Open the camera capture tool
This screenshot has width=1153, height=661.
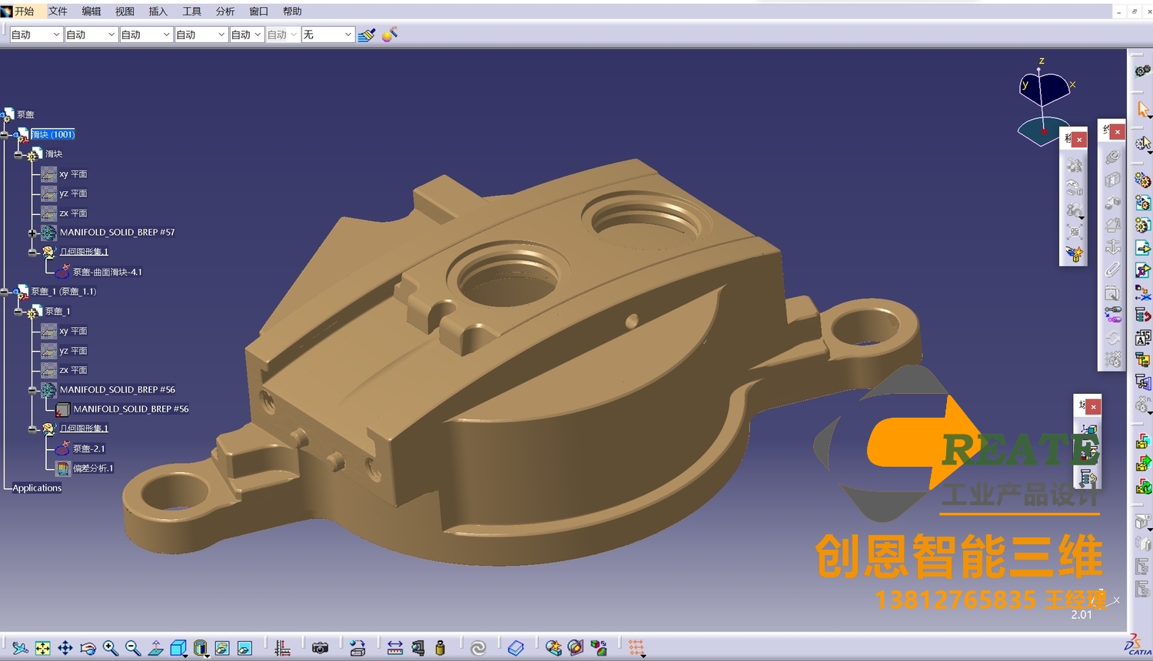320,648
